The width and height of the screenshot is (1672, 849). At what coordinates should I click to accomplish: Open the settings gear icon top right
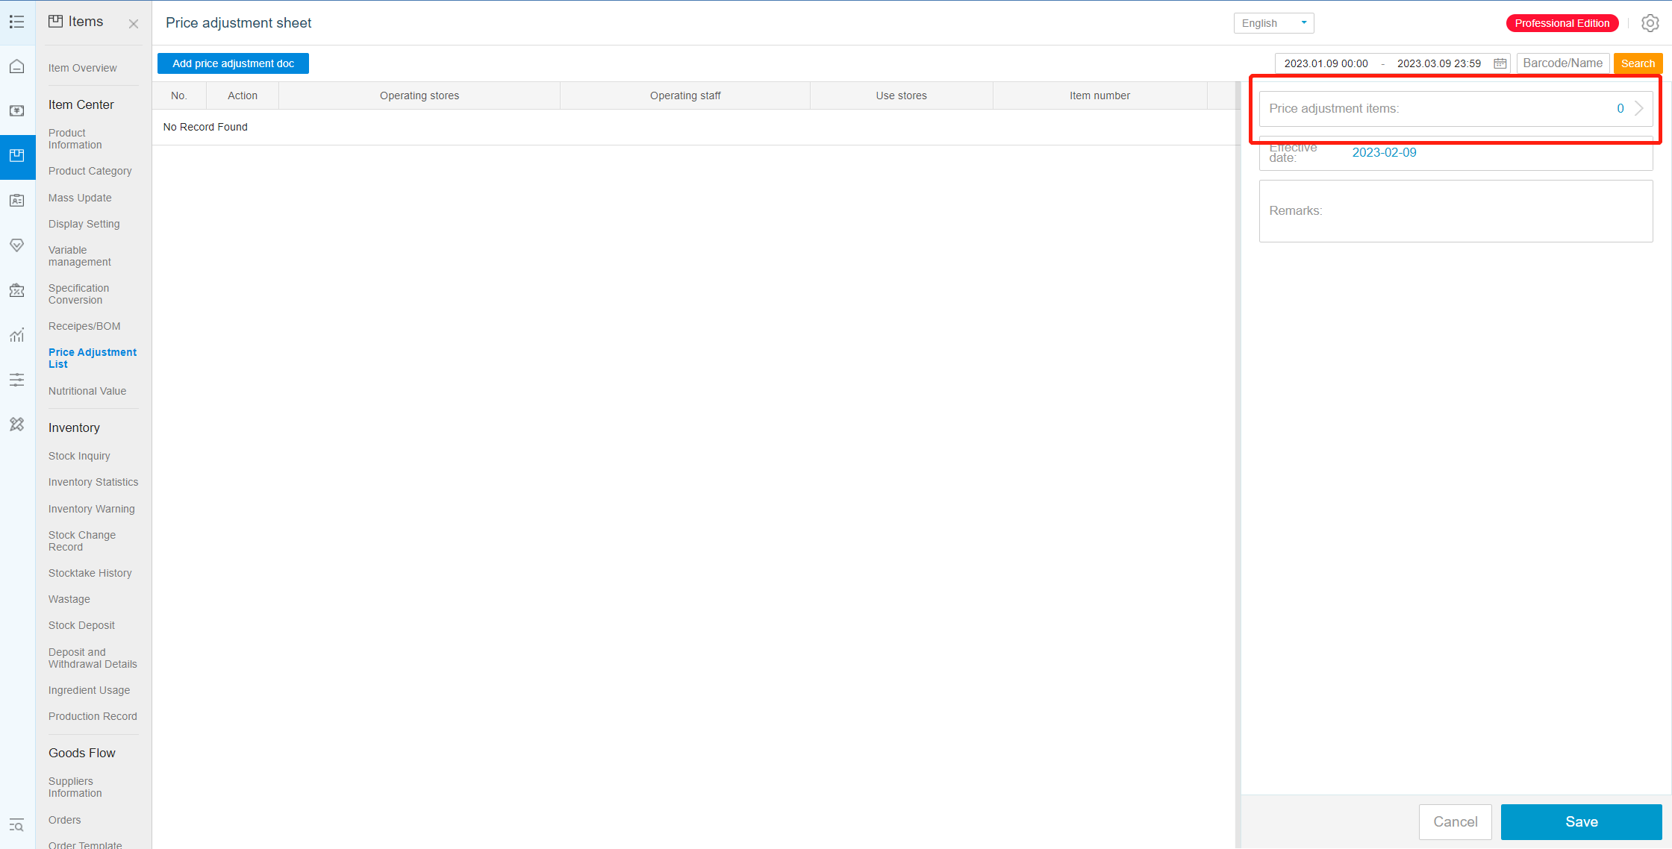pyautogui.click(x=1650, y=23)
